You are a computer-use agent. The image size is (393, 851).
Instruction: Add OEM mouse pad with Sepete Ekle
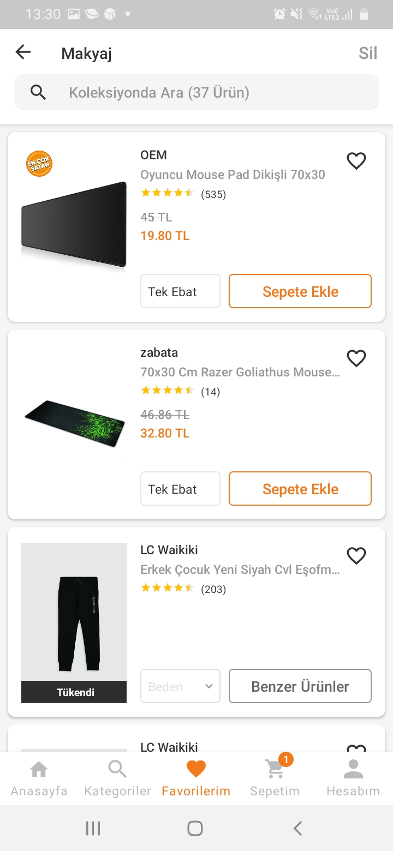[300, 291]
